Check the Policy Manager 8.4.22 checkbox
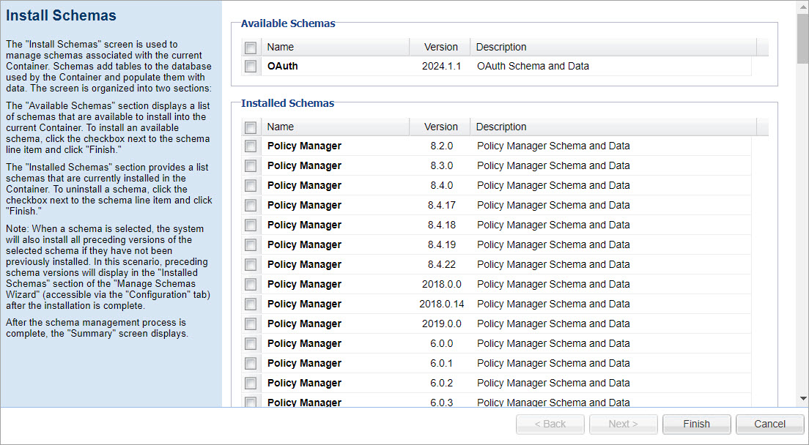This screenshot has height=445, width=809. [x=251, y=265]
